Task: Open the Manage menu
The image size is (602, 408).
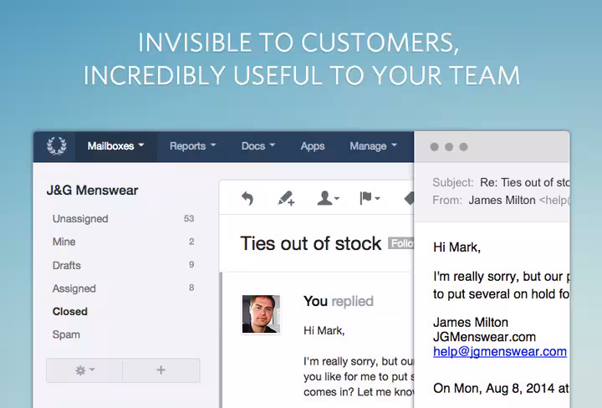Action: pyautogui.click(x=373, y=146)
